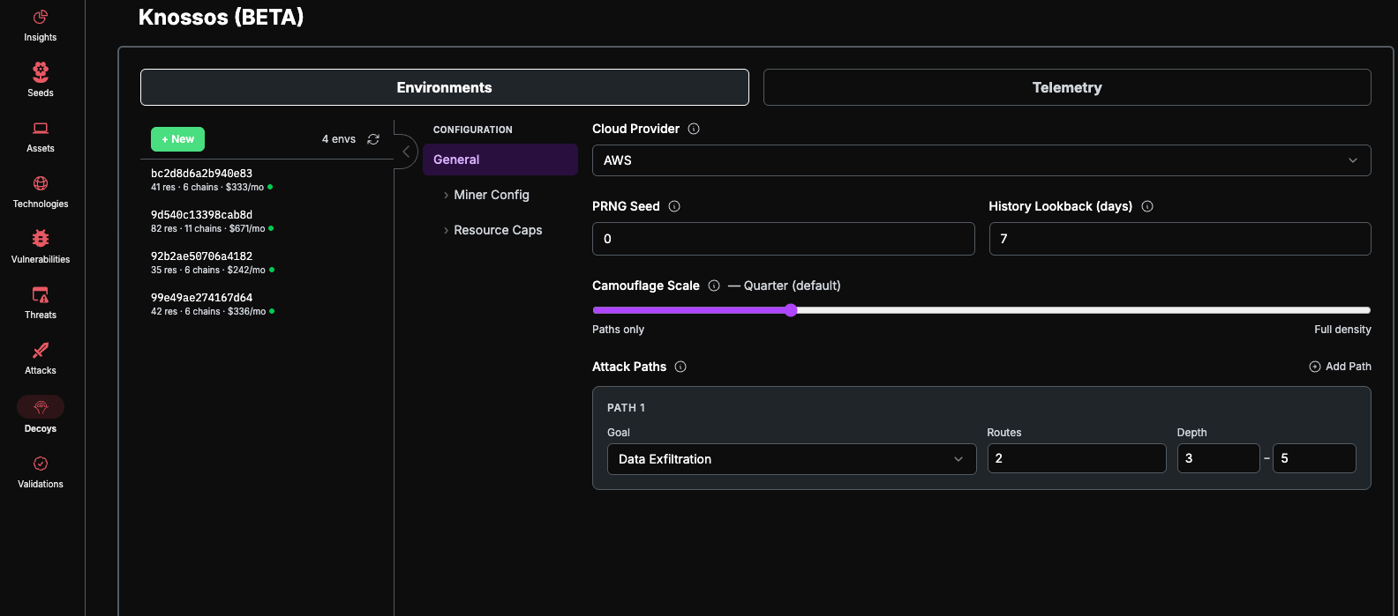Collapse the environments panel arrow
The width and height of the screenshot is (1398, 616).
(405, 152)
